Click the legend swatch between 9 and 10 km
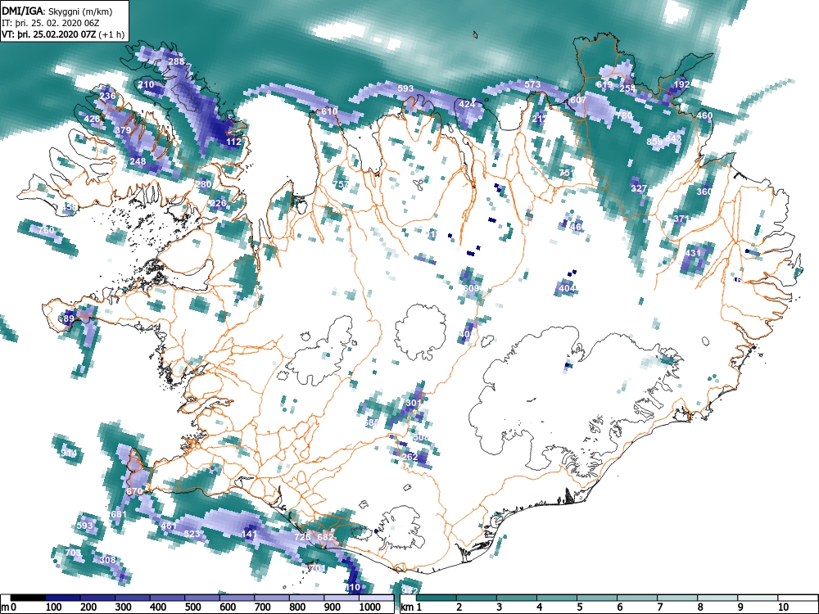Viewport: 819px width, 614px height. tap(758, 598)
